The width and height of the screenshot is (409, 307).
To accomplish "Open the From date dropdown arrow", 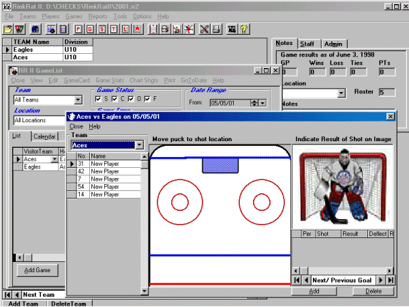I will coord(262,103).
